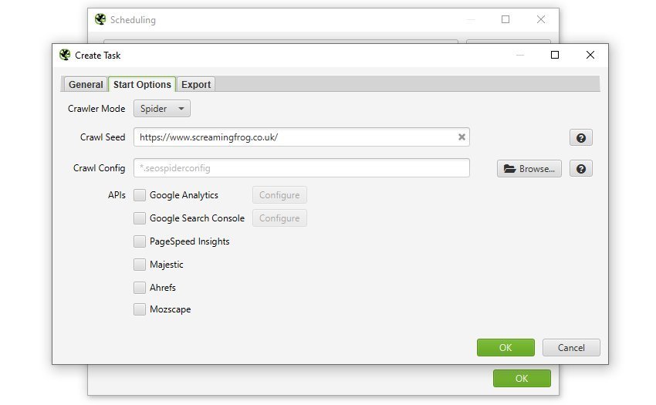Enable PageSpeed Insights API
Image resolution: width=656 pixels, height=405 pixels.
[x=140, y=241]
